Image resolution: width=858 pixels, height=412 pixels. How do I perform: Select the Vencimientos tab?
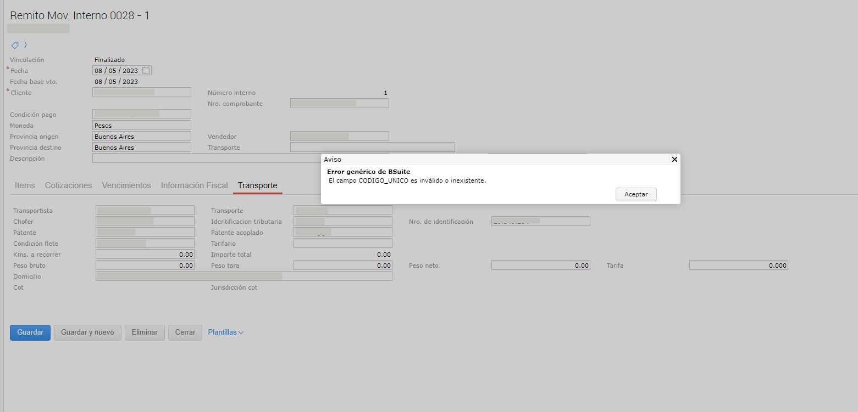[126, 185]
